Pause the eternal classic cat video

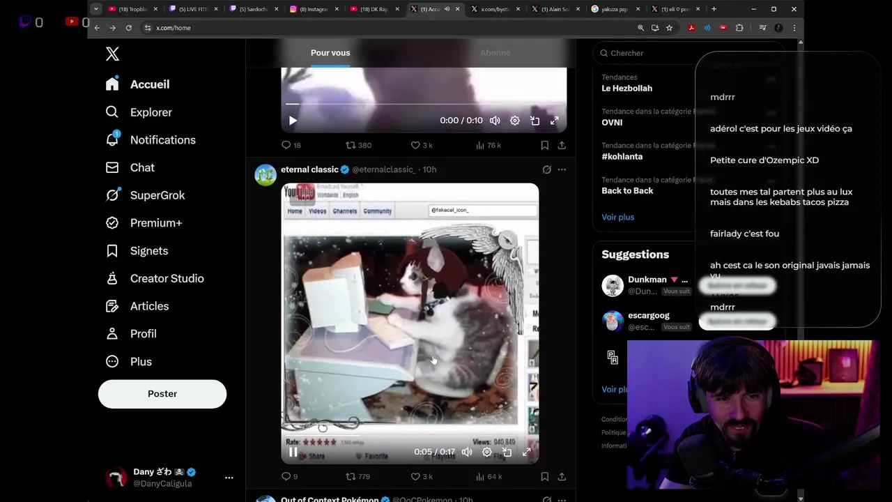pyautogui.click(x=293, y=452)
